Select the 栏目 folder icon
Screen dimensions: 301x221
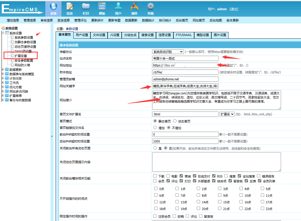[86, 7]
